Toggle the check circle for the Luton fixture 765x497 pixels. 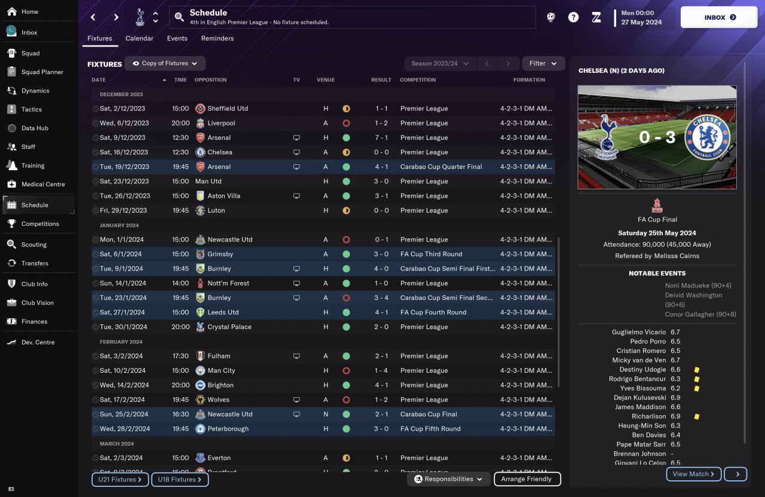pyautogui.click(x=96, y=210)
